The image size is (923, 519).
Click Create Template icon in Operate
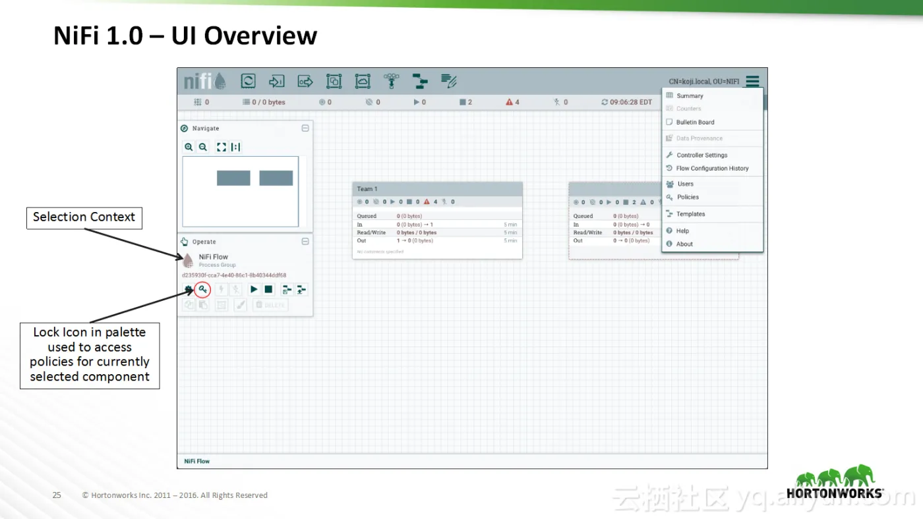[287, 289]
